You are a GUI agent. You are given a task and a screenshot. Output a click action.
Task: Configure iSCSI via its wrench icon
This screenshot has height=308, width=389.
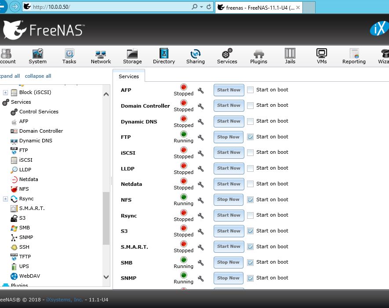pos(201,153)
